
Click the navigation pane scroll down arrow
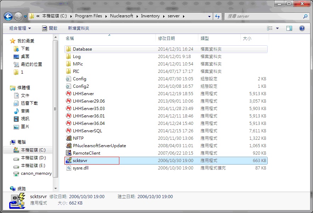pos(56,189)
